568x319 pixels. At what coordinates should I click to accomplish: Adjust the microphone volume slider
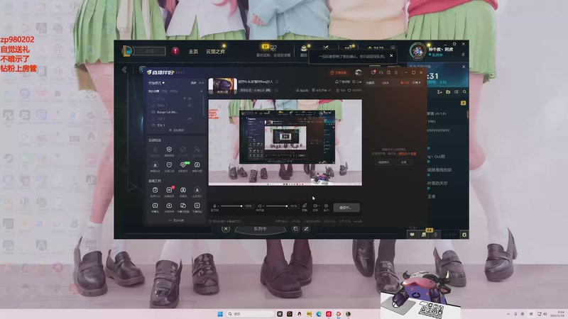click(x=231, y=206)
